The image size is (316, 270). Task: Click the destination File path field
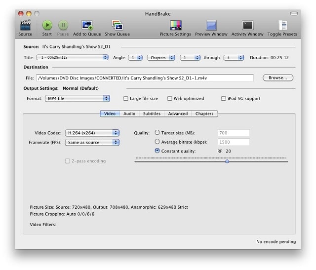click(145, 78)
